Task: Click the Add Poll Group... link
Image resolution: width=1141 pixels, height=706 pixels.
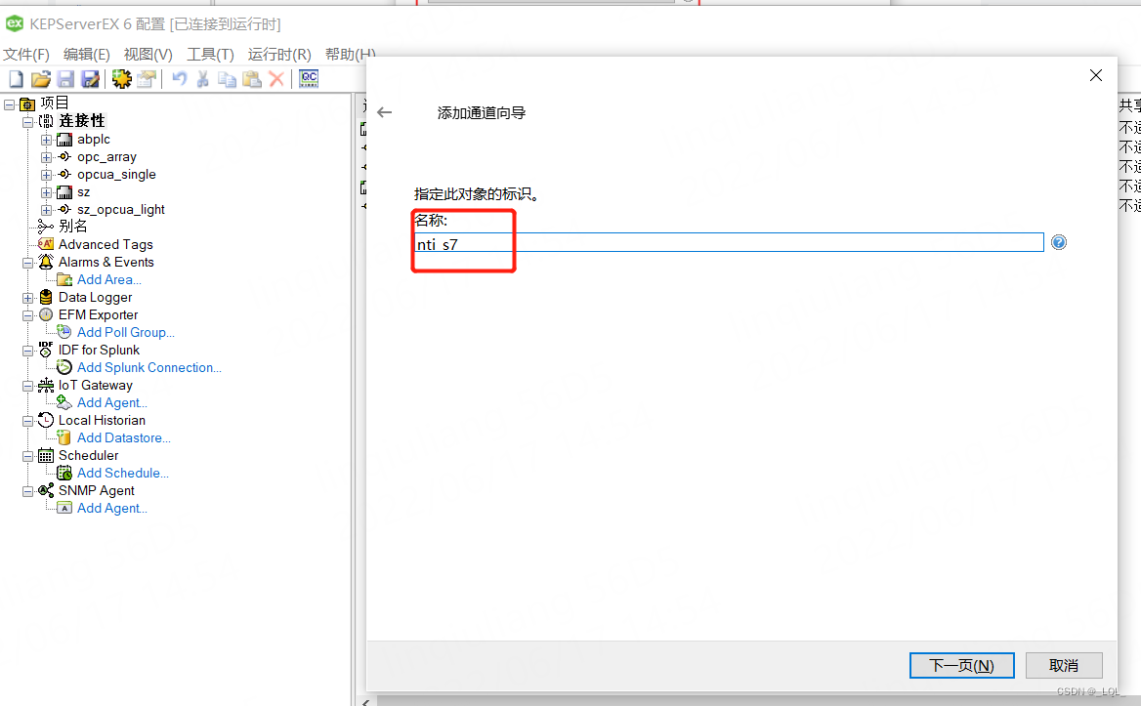Action: point(126,332)
